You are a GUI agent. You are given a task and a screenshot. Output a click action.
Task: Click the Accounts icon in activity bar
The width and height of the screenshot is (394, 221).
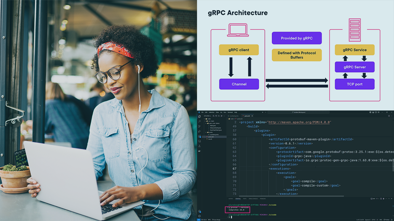click(x=199, y=211)
